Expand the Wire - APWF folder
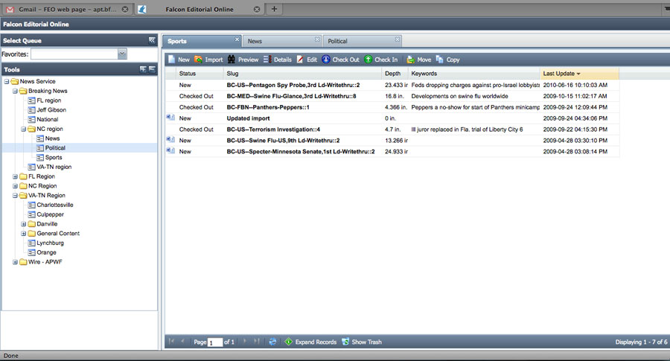This screenshot has width=670, height=361. pyautogui.click(x=15, y=262)
